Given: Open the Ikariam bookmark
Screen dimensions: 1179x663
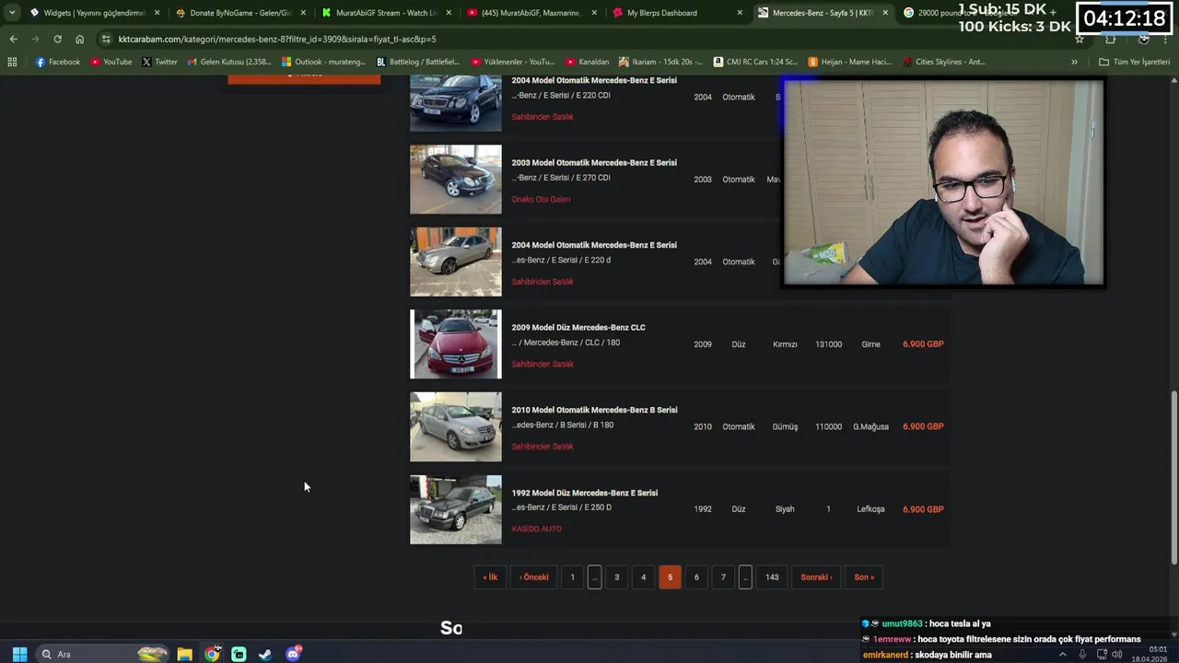Looking at the screenshot, I should [x=660, y=62].
